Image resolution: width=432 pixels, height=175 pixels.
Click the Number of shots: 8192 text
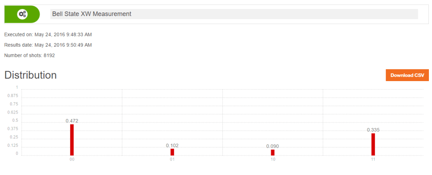pos(29,55)
